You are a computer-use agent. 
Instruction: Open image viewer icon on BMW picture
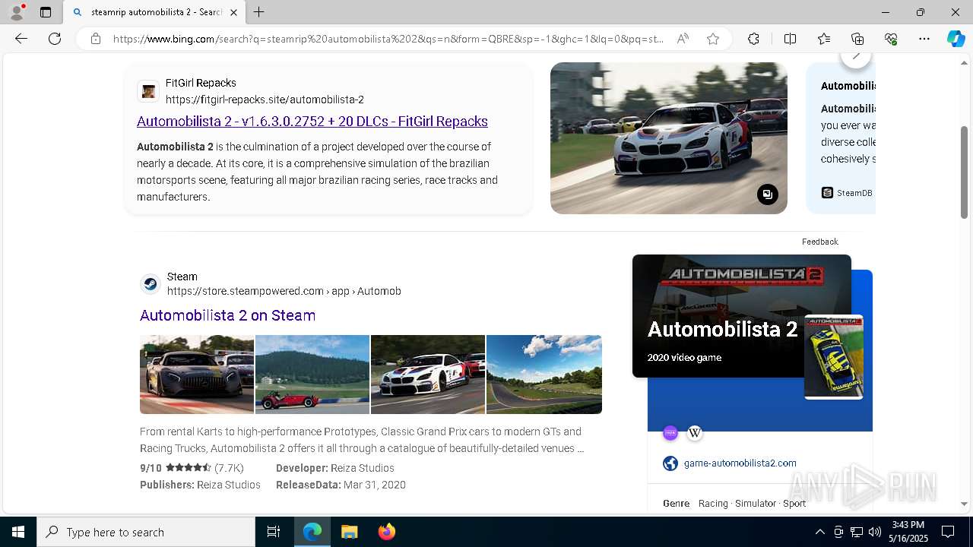768,194
